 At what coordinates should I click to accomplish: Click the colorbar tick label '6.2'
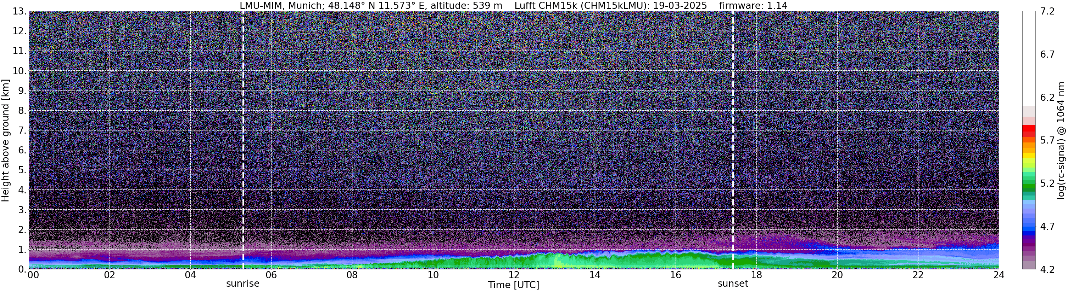(1047, 98)
